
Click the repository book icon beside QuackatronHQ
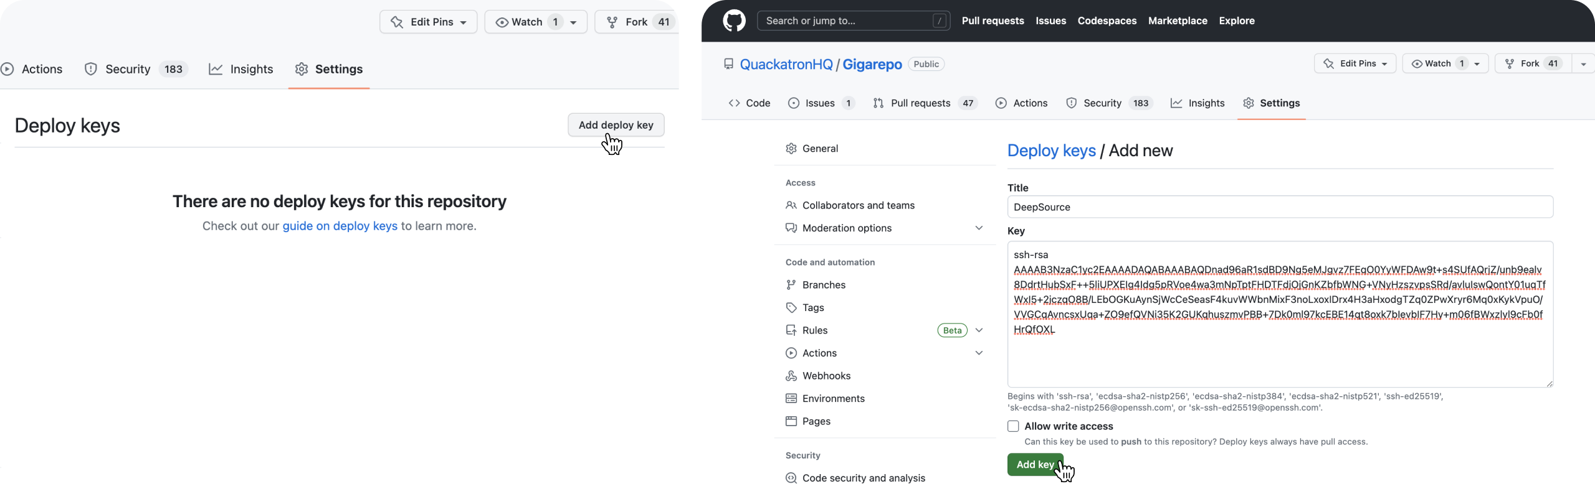(728, 63)
